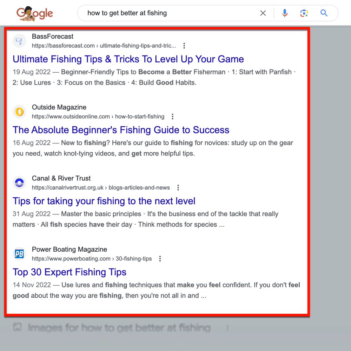This screenshot has width=351, height=351.
Task: Open the Power Boating result's three-dot menu
Action: coord(160,258)
